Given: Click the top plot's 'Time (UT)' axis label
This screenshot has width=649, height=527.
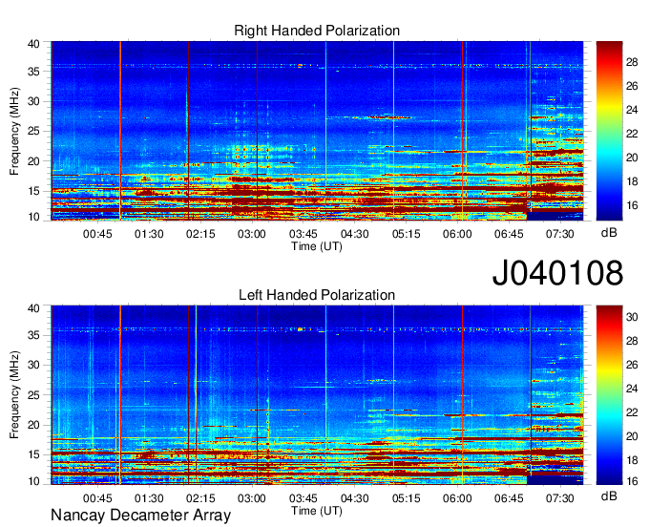Looking at the screenshot, I should tap(317, 246).
